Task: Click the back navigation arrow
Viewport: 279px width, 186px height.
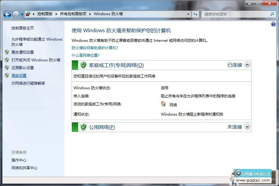Action: click(7, 14)
